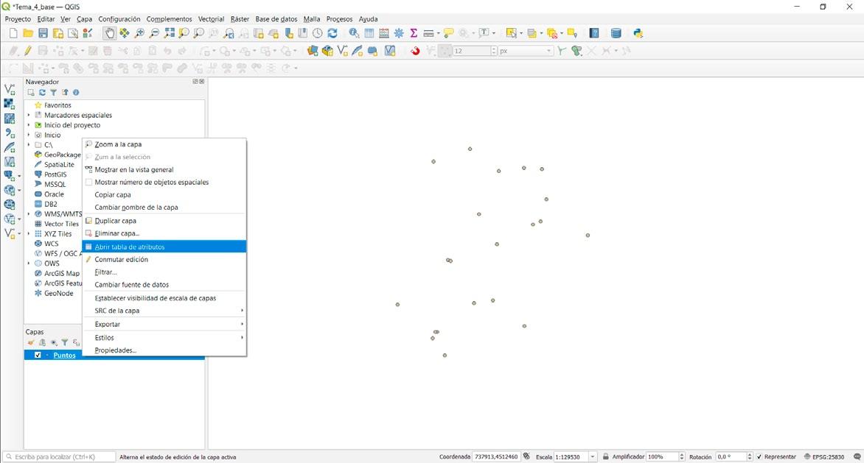Open the layer styling brush in Capas panel
The height and width of the screenshot is (463, 864).
[x=31, y=342]
